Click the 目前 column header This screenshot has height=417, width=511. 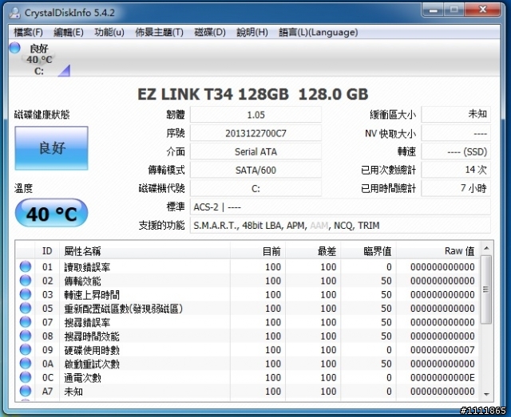(258, 251)
